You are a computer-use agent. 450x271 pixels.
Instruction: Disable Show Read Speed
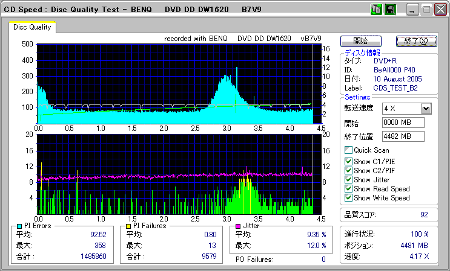pyautogui.click(x=348, y=189)
